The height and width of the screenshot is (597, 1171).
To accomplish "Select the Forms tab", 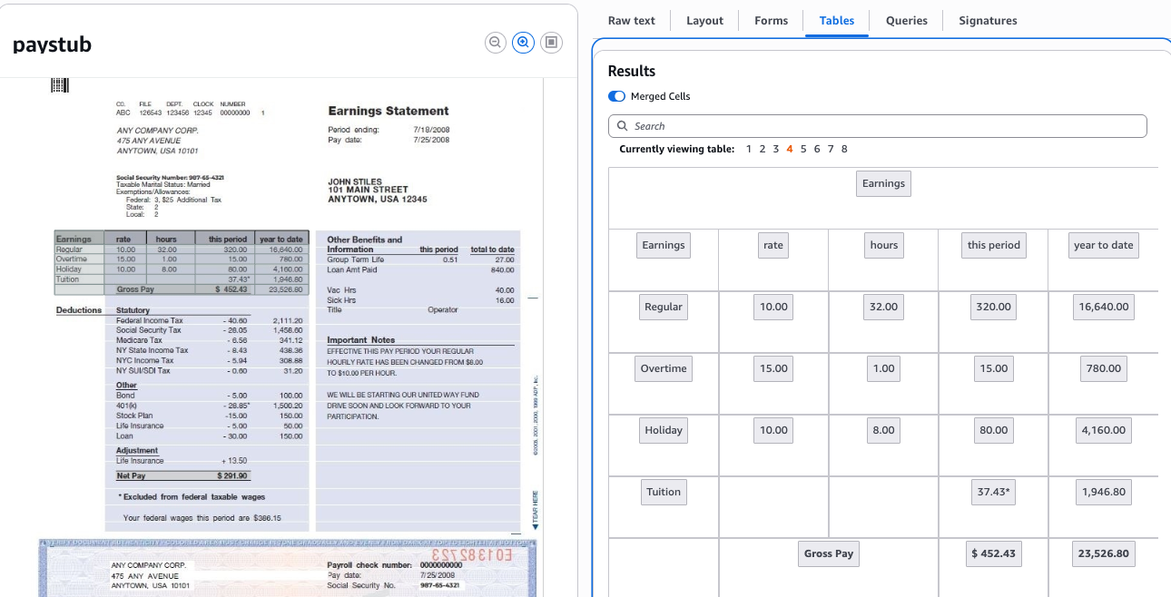I will (x=771, y=21).
